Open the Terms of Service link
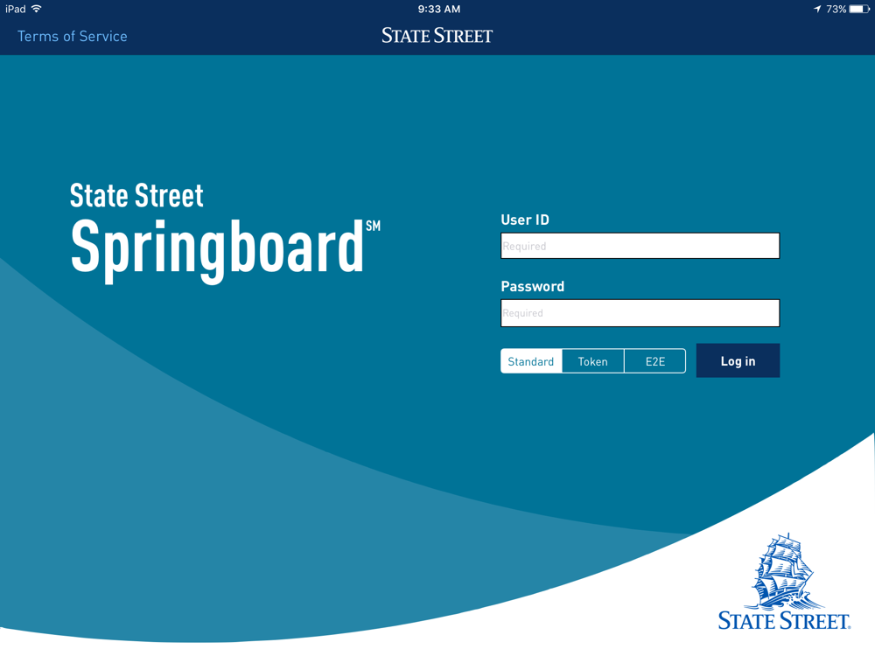The height and width of the screenshot is (656, 875). [73, 36]
